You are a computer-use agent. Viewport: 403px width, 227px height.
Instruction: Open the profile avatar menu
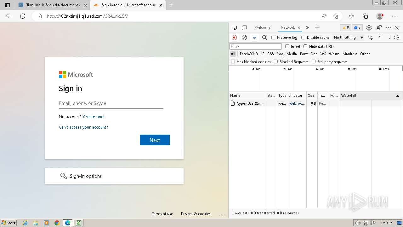point(380,16)
